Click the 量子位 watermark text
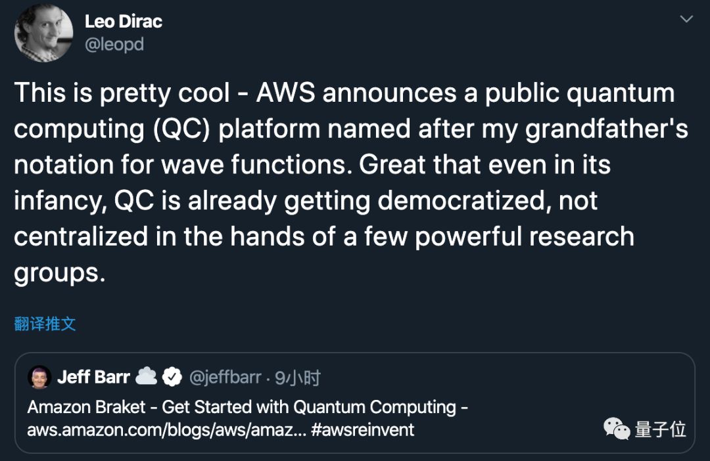The height and width of the screenshot is (461, 710). [x=661, y=429]
